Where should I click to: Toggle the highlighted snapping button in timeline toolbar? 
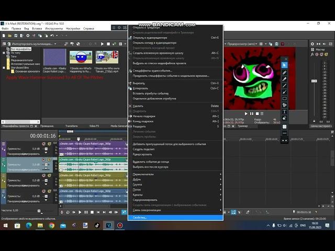pos(233,212)
